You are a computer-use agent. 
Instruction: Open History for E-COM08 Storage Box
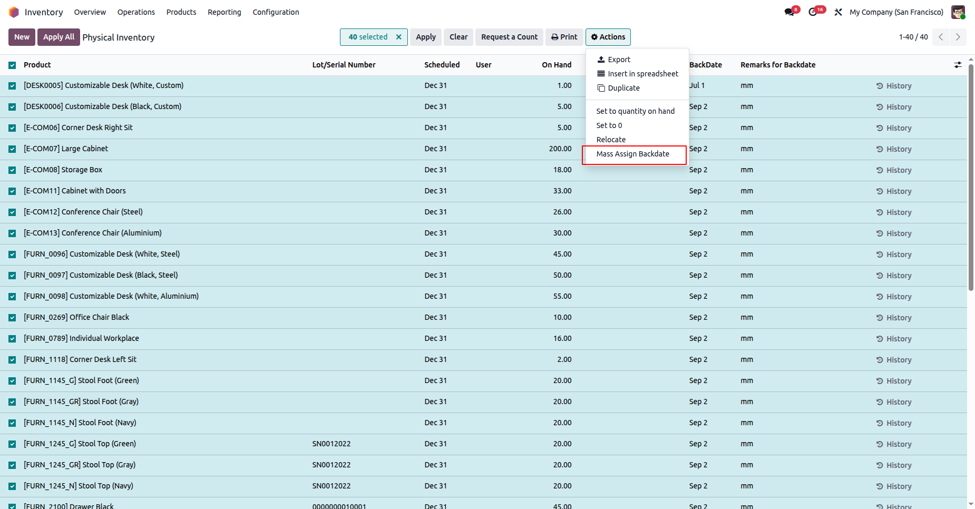coord(894,170)
